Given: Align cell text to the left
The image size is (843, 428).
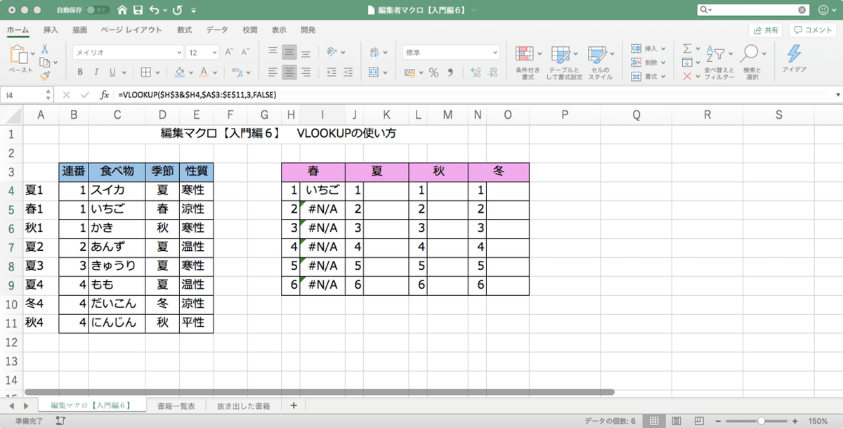Looking at the screenshot, I should (x=273, y=72).
